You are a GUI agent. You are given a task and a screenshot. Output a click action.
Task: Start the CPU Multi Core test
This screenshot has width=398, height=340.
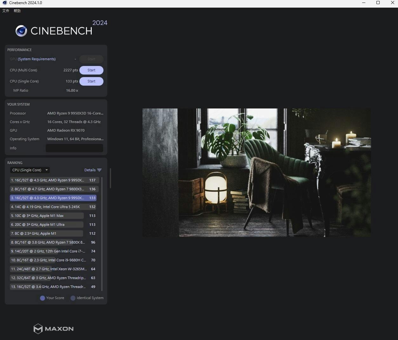[91, 70]
